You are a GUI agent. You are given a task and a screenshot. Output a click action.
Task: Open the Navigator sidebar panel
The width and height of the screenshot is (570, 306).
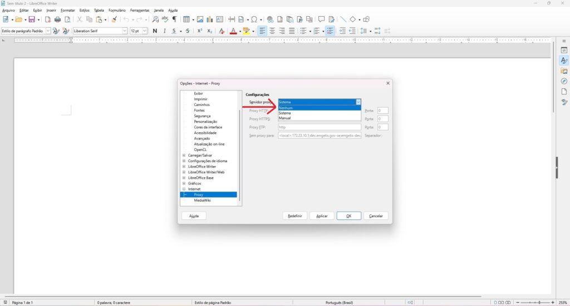564,81
